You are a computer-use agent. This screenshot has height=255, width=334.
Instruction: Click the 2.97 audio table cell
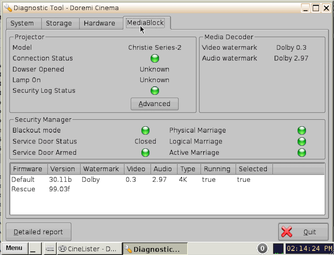click(159, 179)
